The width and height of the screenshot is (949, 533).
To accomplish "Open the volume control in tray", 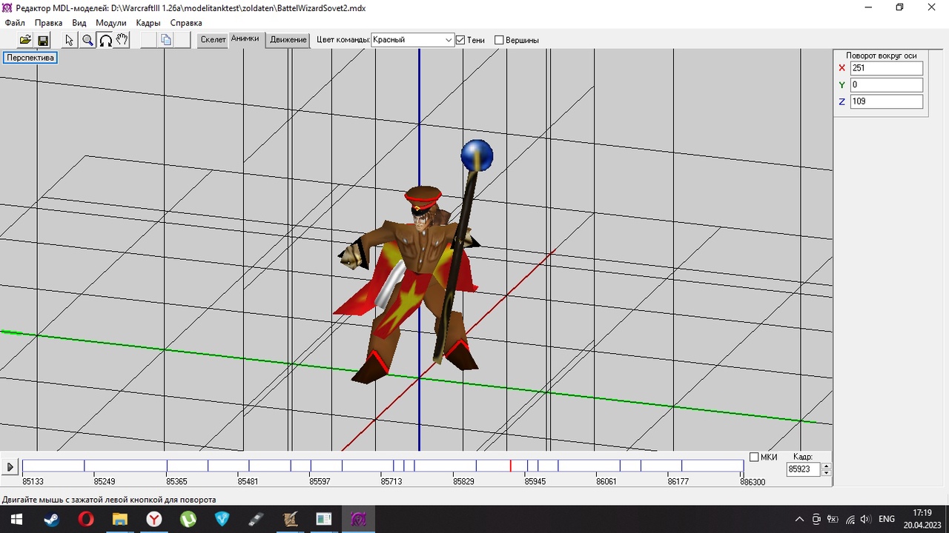I will (866, 519).
